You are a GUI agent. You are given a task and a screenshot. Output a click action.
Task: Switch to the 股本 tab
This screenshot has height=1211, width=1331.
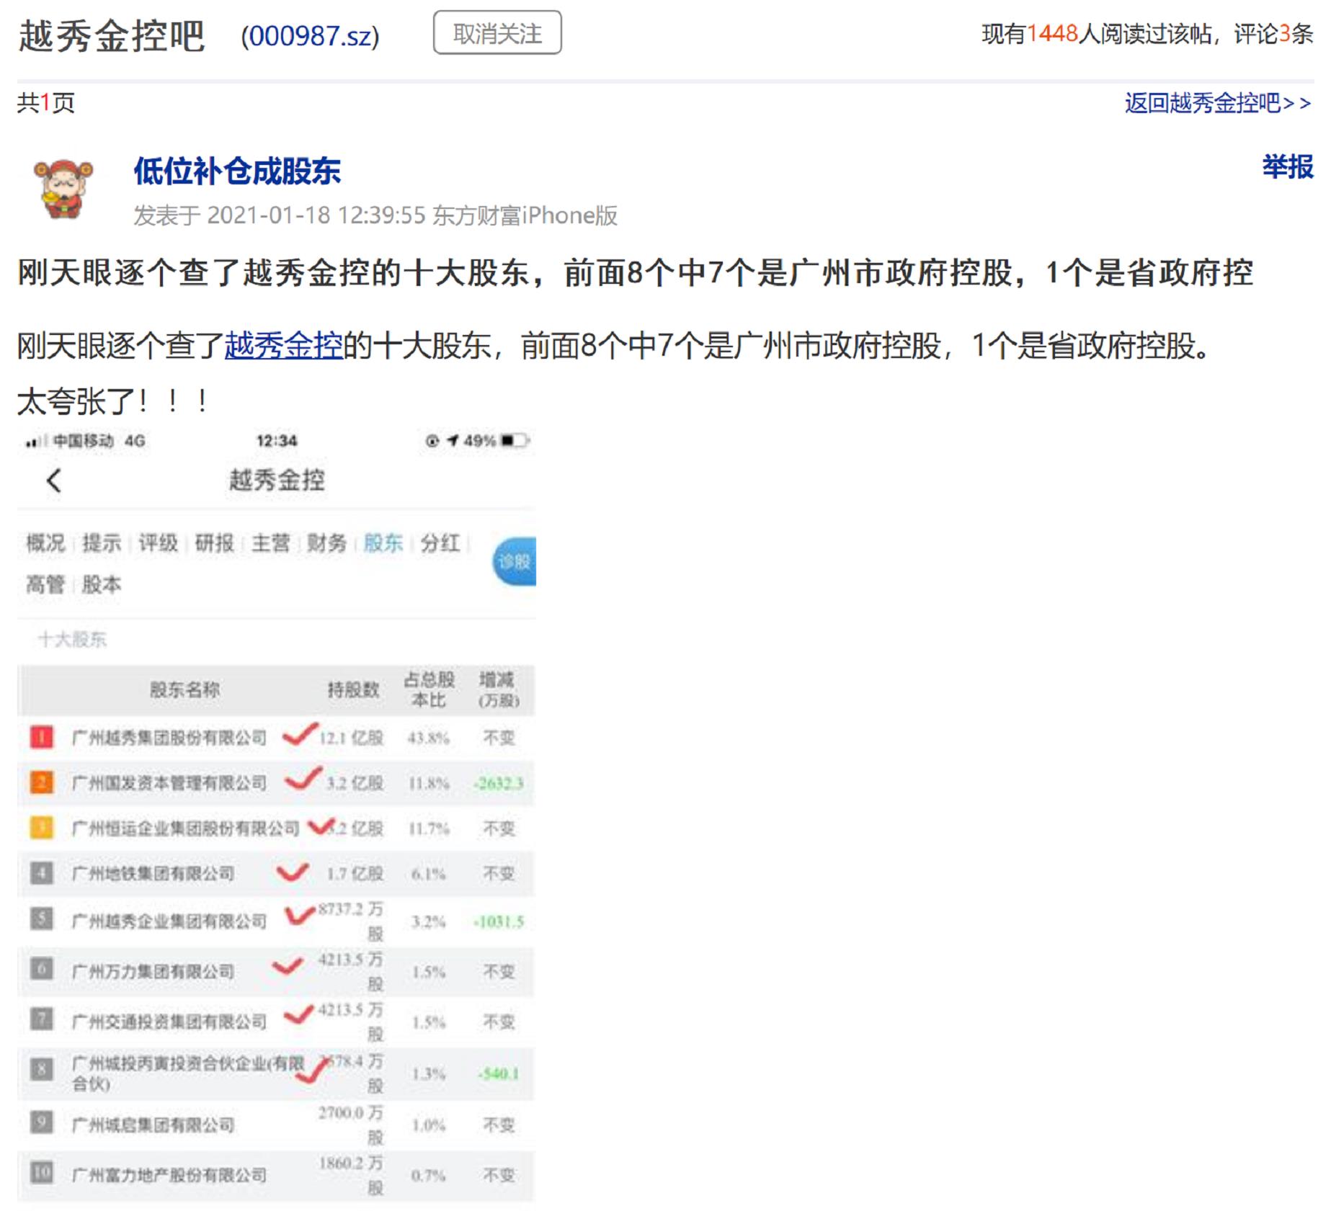[102, 584]
